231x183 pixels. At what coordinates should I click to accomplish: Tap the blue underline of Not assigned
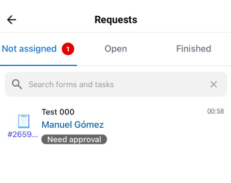point(38,65)
